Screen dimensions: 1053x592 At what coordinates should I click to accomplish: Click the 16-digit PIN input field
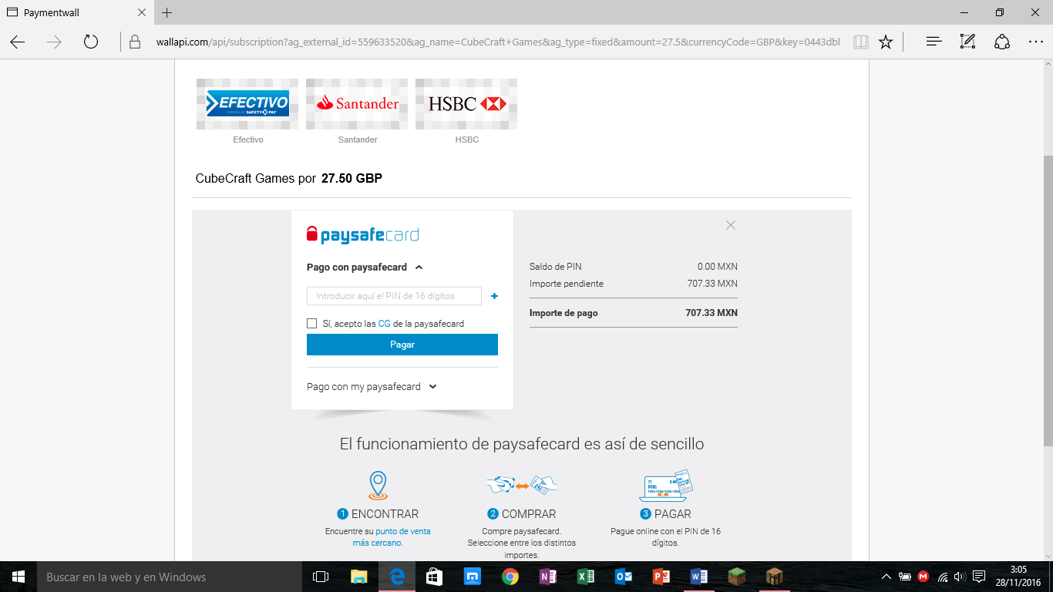coord(394,296)
